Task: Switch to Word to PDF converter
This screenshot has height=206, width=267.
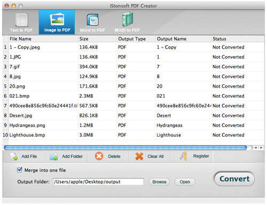Action: 92,22
